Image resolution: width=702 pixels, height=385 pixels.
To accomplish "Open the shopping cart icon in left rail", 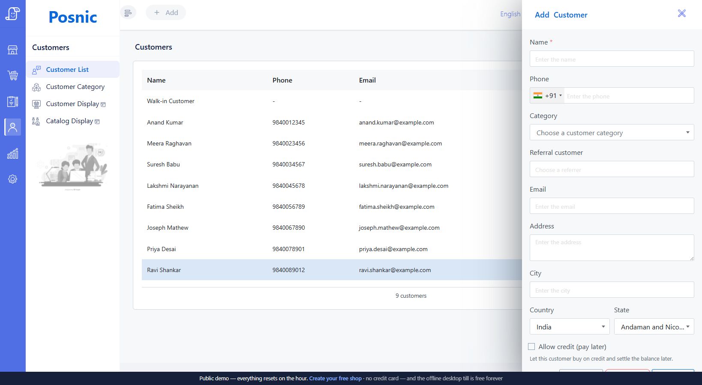I will (x=12, y=75).
